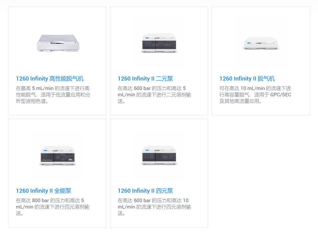Select the 脱气机 GPC/SEC description text

(x=255, y=95)
